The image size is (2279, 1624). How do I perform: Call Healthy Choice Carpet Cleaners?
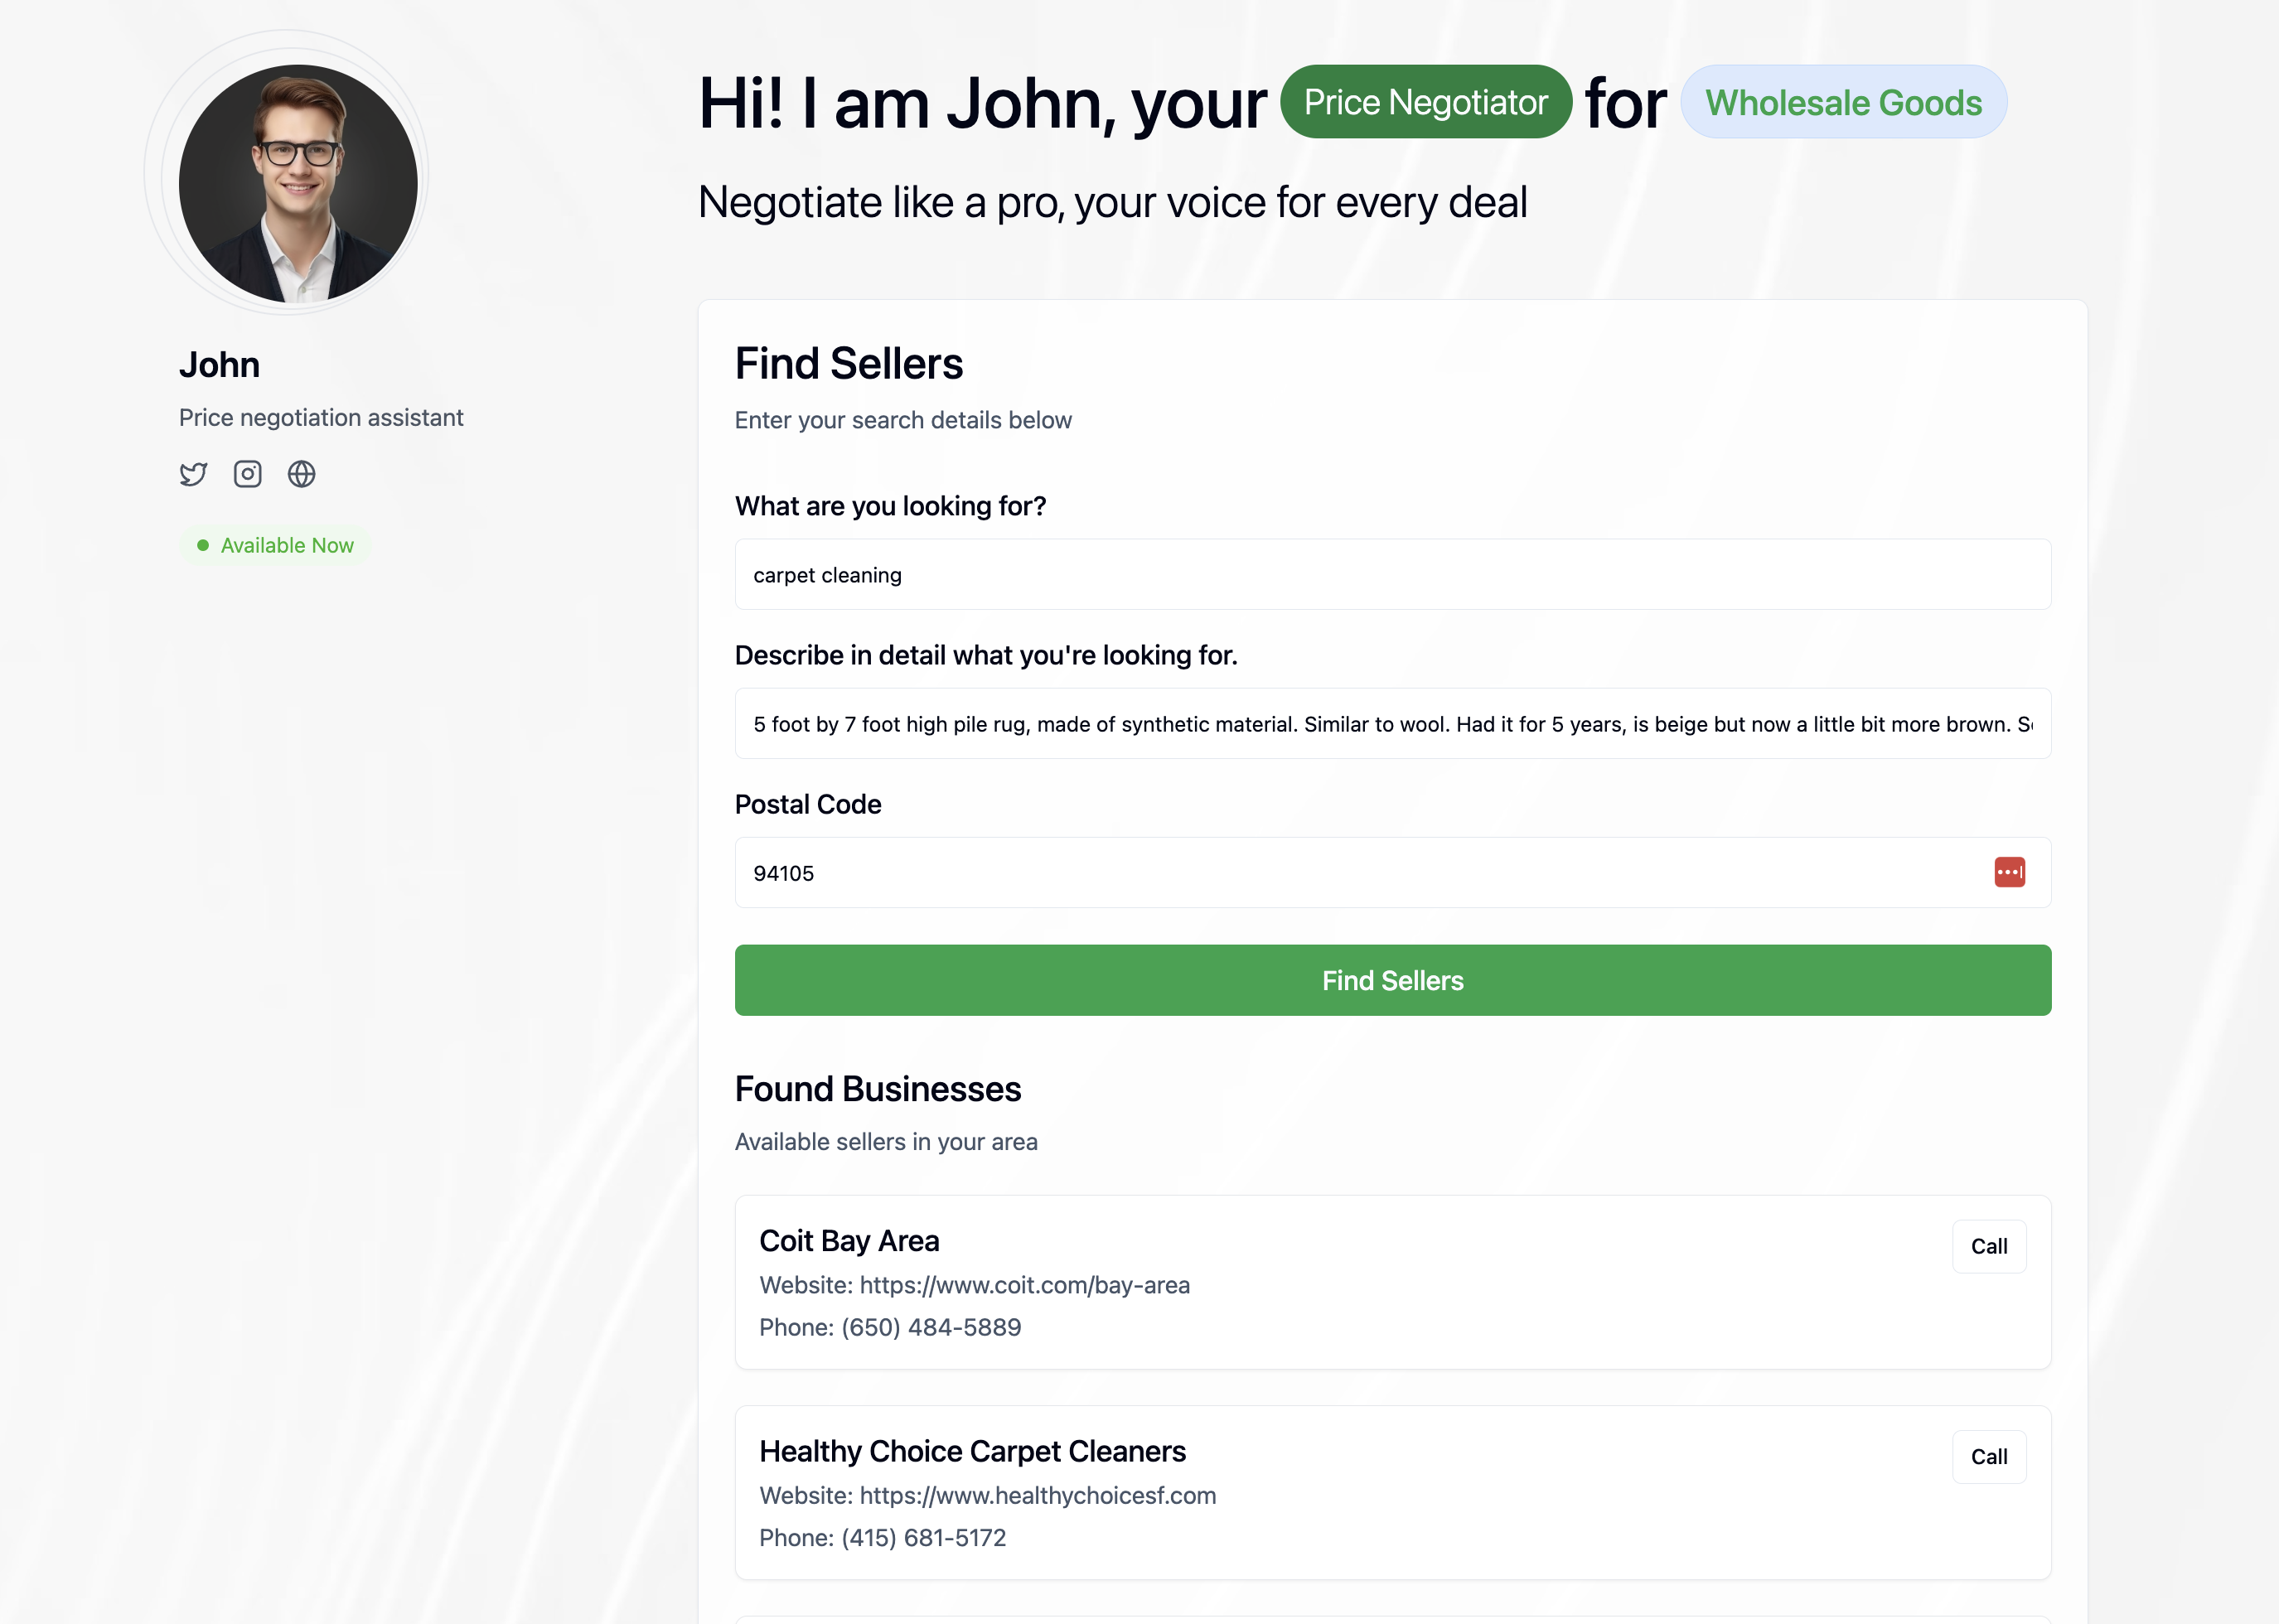[1988, 1456]
